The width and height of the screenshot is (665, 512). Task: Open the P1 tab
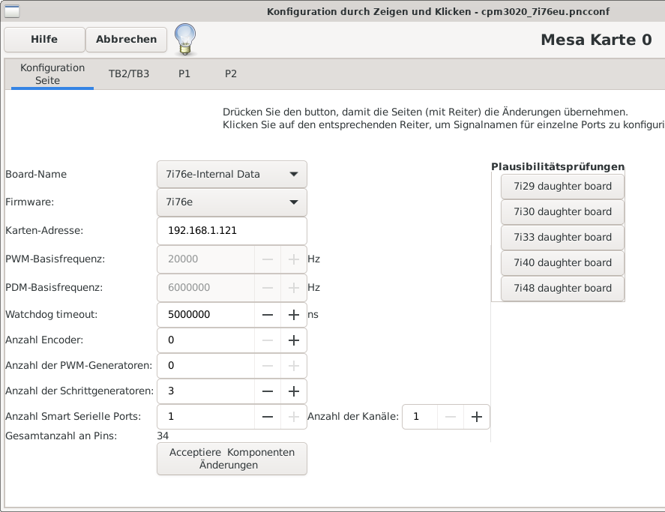pyautogui.click(x=184, y=73)
